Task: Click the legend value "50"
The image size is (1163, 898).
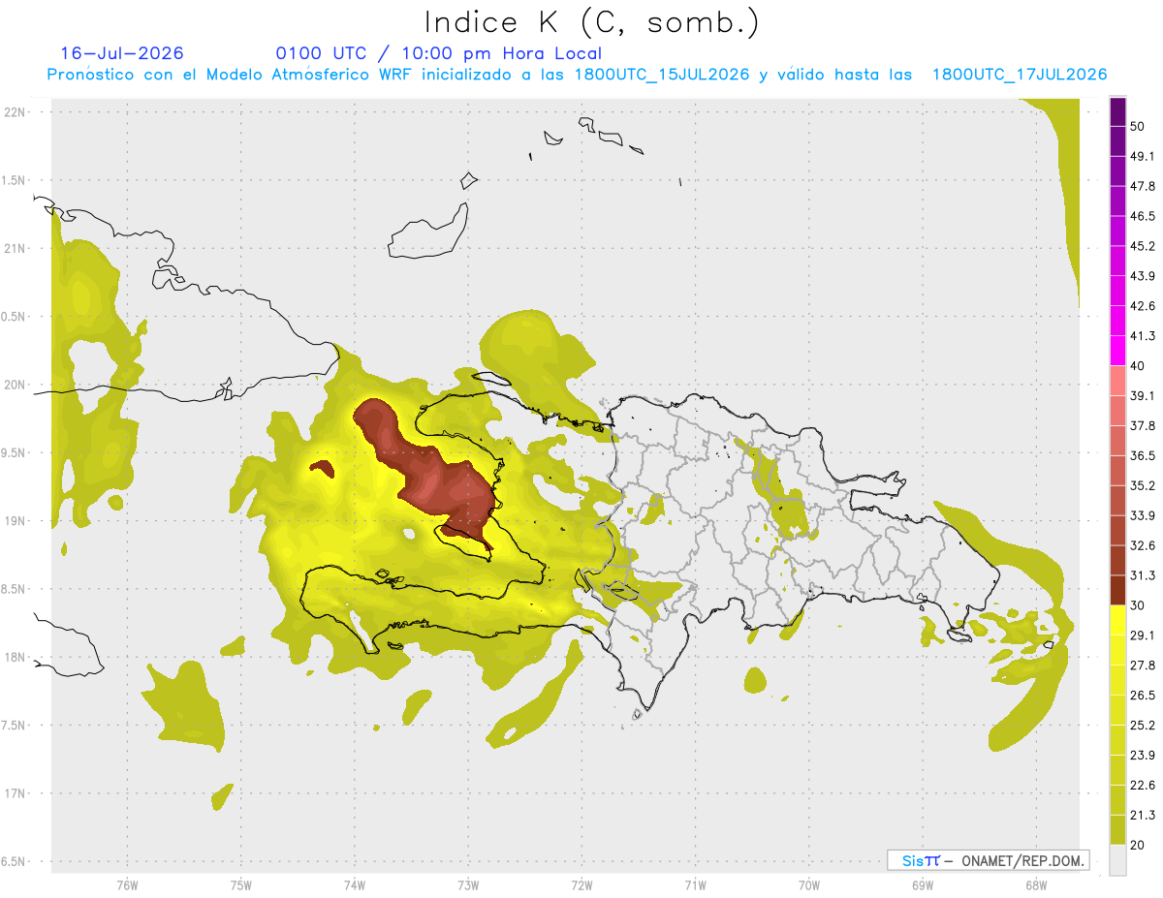Action: click(x=1138, y=126)
